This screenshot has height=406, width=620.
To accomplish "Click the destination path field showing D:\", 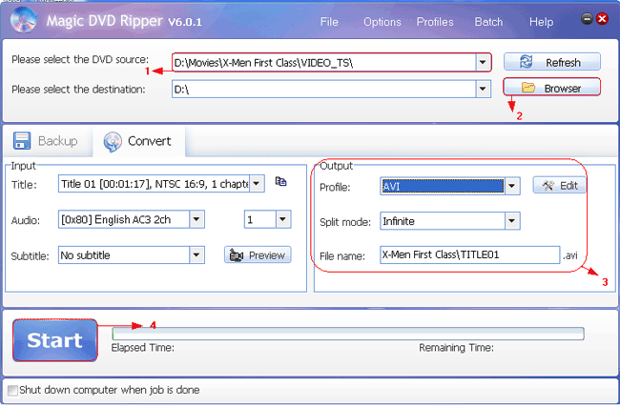I will 324,90.
